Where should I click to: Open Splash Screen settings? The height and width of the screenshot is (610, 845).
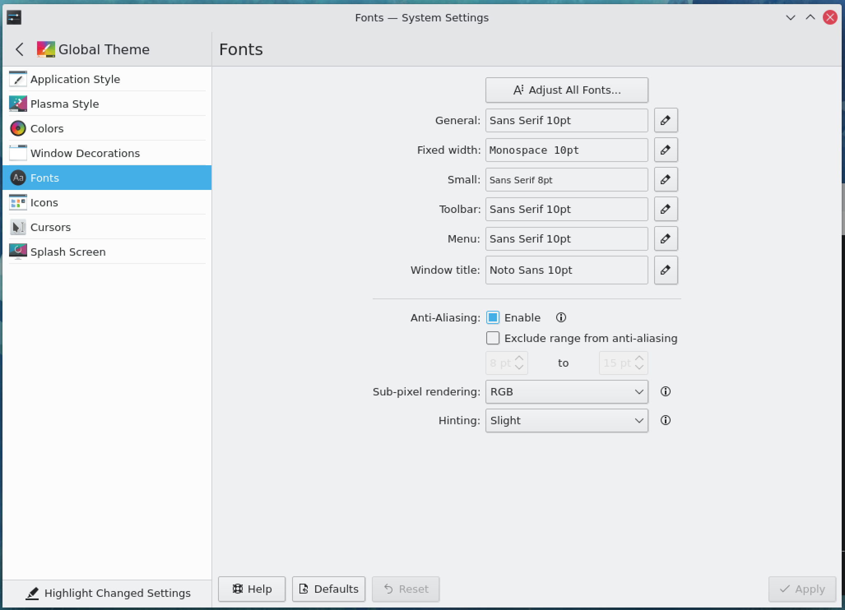[107, 252]
